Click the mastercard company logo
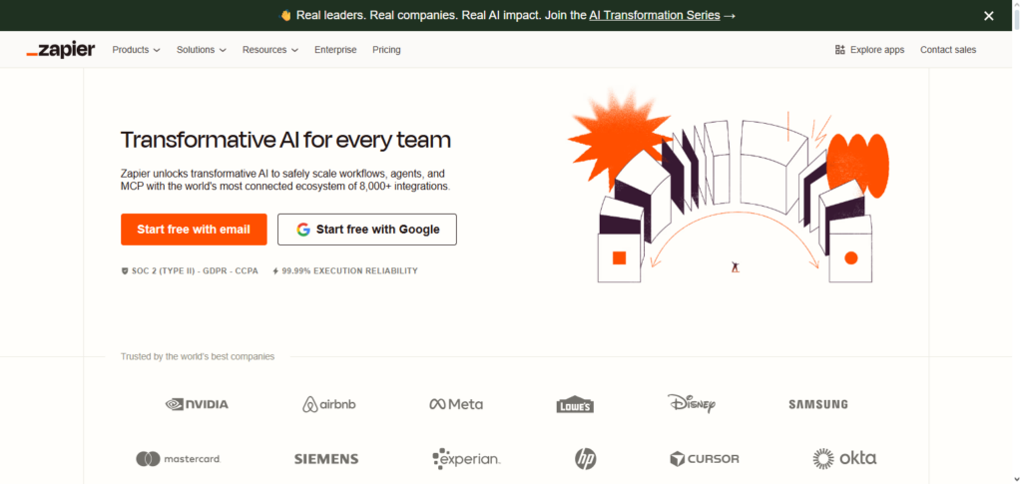The width and height of the screenshot is (1022, 484). tap(179, 459)
